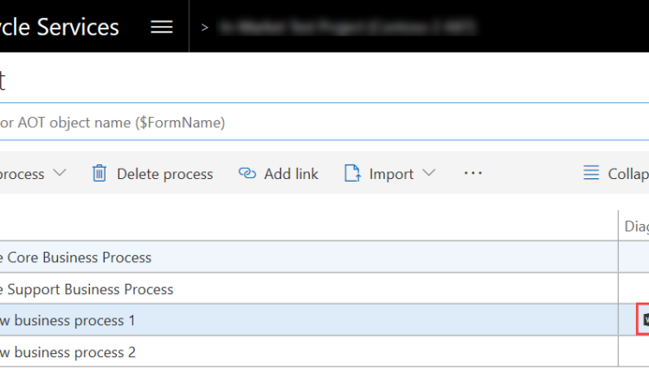649x372 pixels.
Task: Open the hamburger navigation menu
Action: coord(162,27)
